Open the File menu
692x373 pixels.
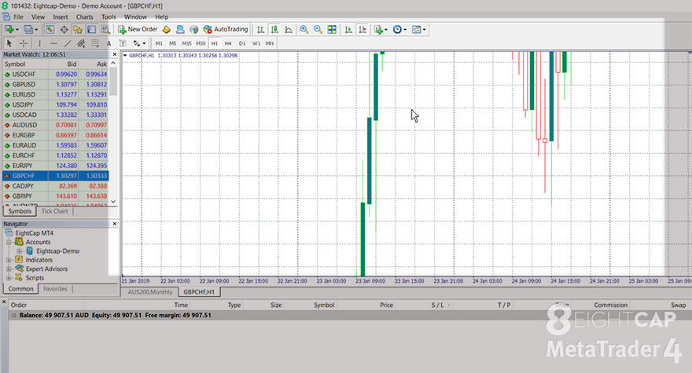click(x=19, y=16)
